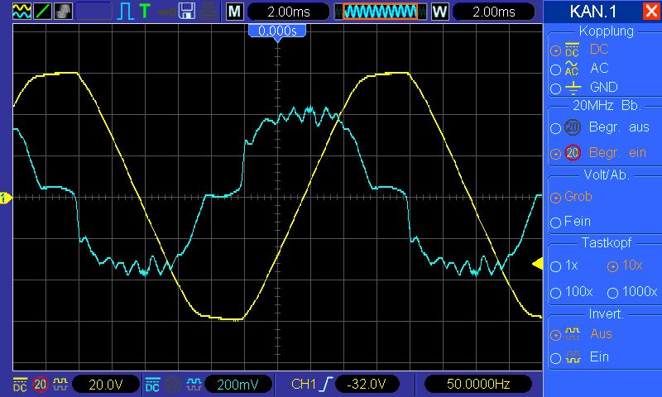
Task: Click the green T trigger icon
Action: pos(145,11)
